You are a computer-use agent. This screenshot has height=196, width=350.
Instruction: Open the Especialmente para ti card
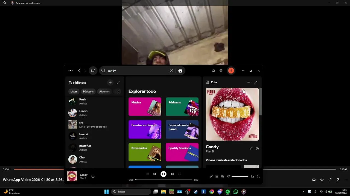coord(182,129)
